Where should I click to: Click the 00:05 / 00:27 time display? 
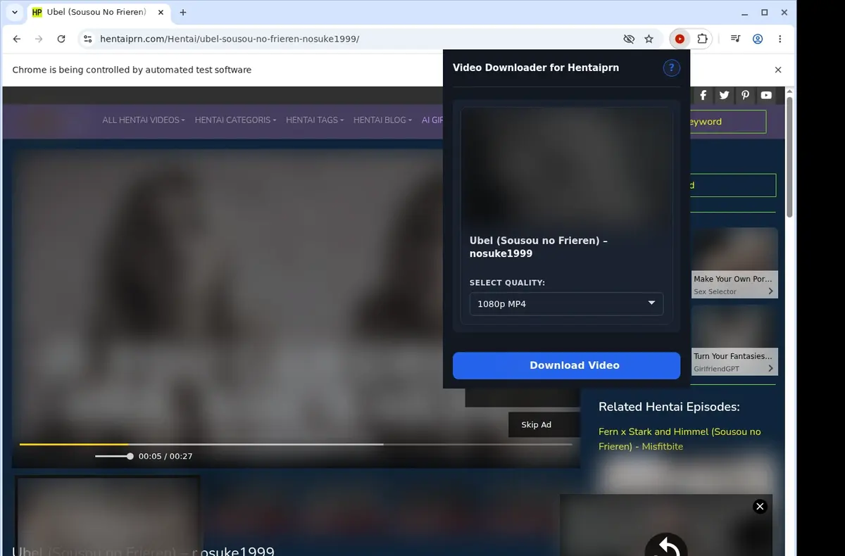(165, 456)
